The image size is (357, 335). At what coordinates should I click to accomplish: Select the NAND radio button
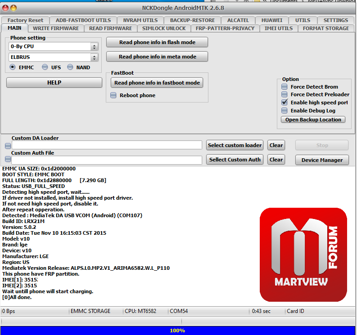[x=70, y=67]
